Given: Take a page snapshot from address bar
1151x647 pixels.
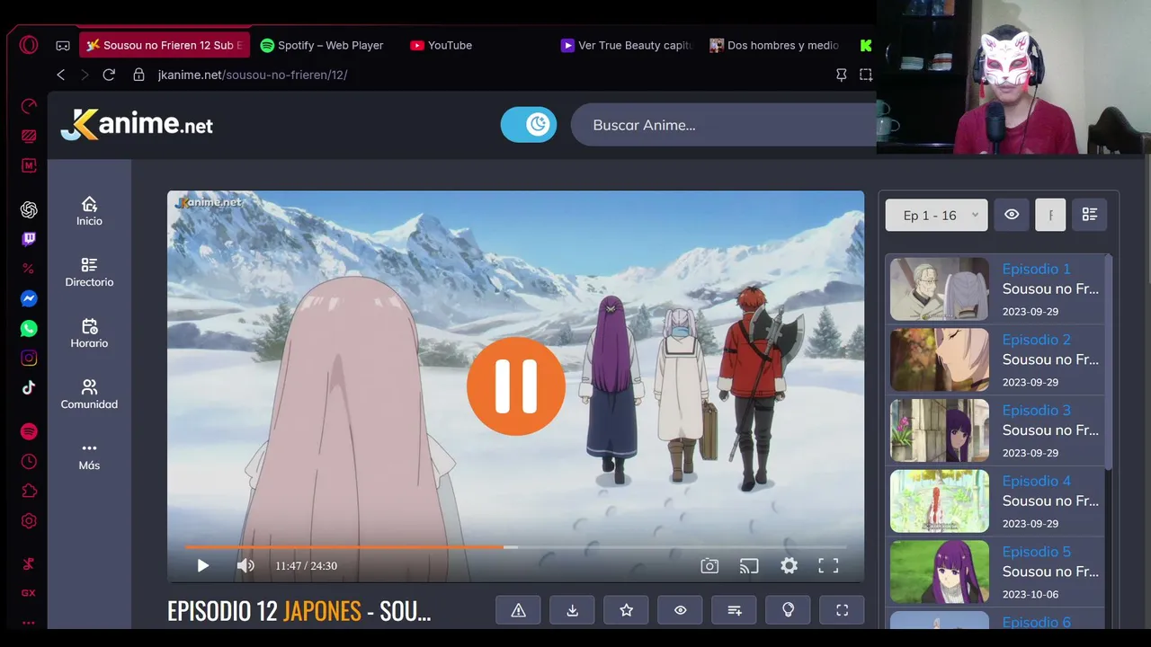Looking at the screenshot, I should pos(866,75).
